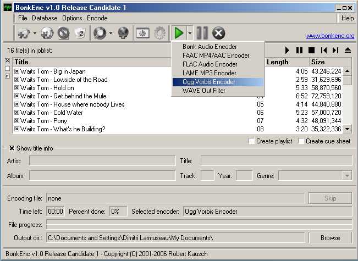Uncheck Waits Tom - Cold Water
358x261 pixels.
click(16, 112)
